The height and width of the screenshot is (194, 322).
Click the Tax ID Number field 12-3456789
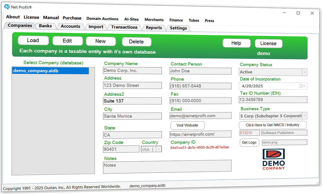pyautogui.click(x=273, y=100)
